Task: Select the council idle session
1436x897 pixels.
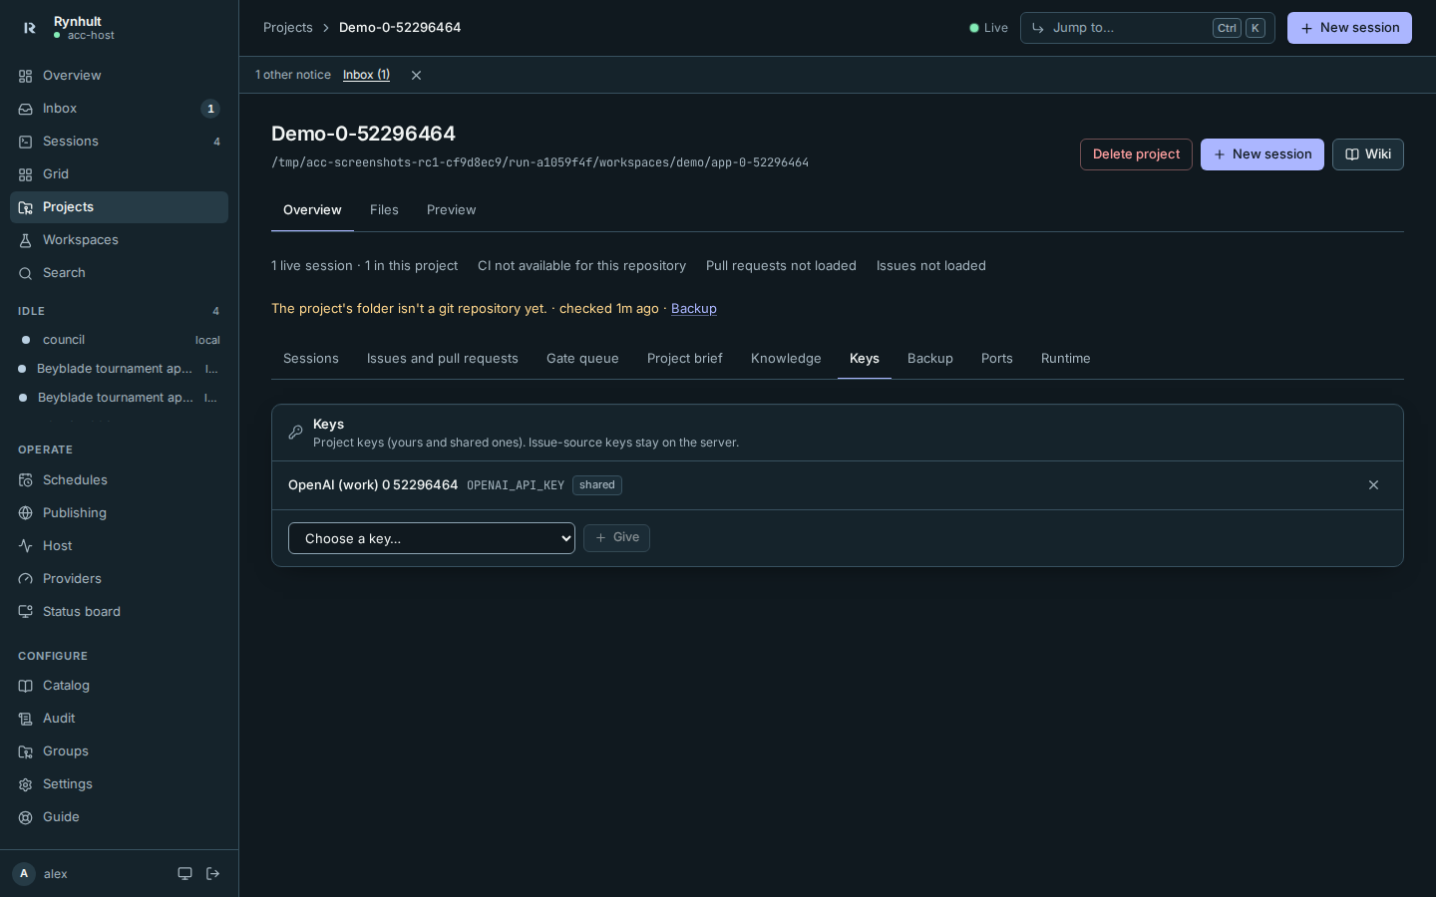Action: (x=119, y=340)
